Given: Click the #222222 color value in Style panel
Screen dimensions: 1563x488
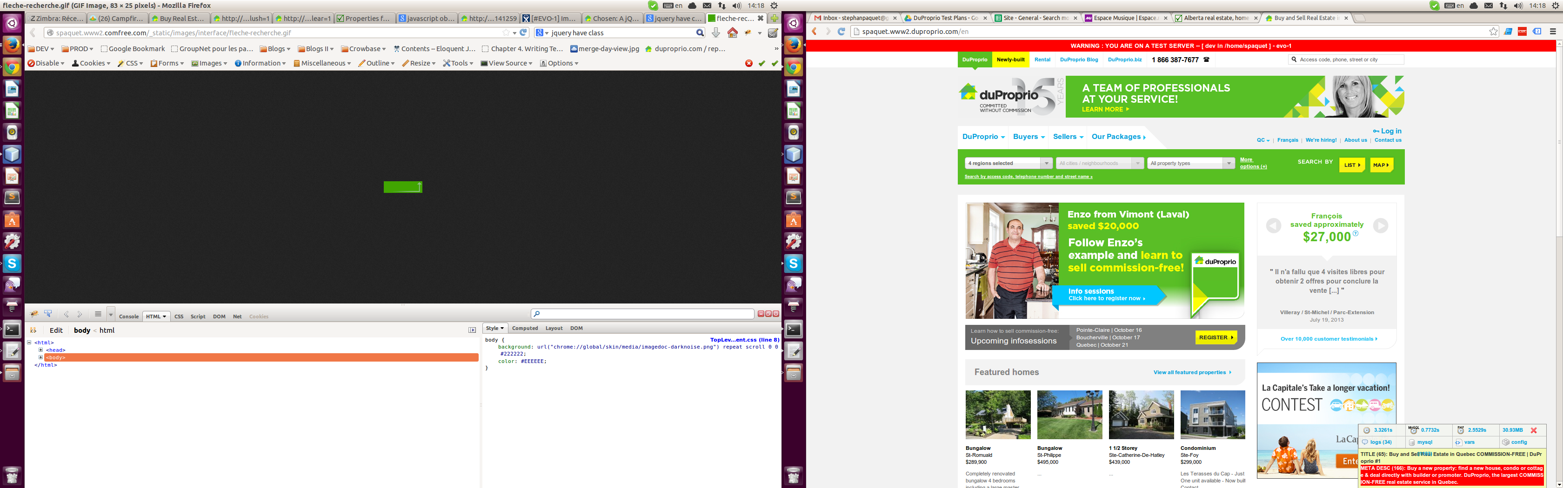Looking at the screenshot, I should [x=513, y=354].
